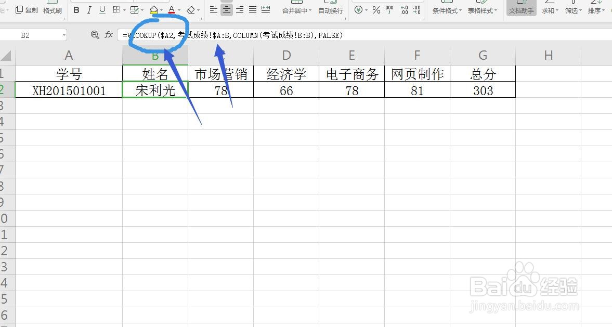Click the percent style % icon
Screen dimensions: 612x327
tap(375, 10)
